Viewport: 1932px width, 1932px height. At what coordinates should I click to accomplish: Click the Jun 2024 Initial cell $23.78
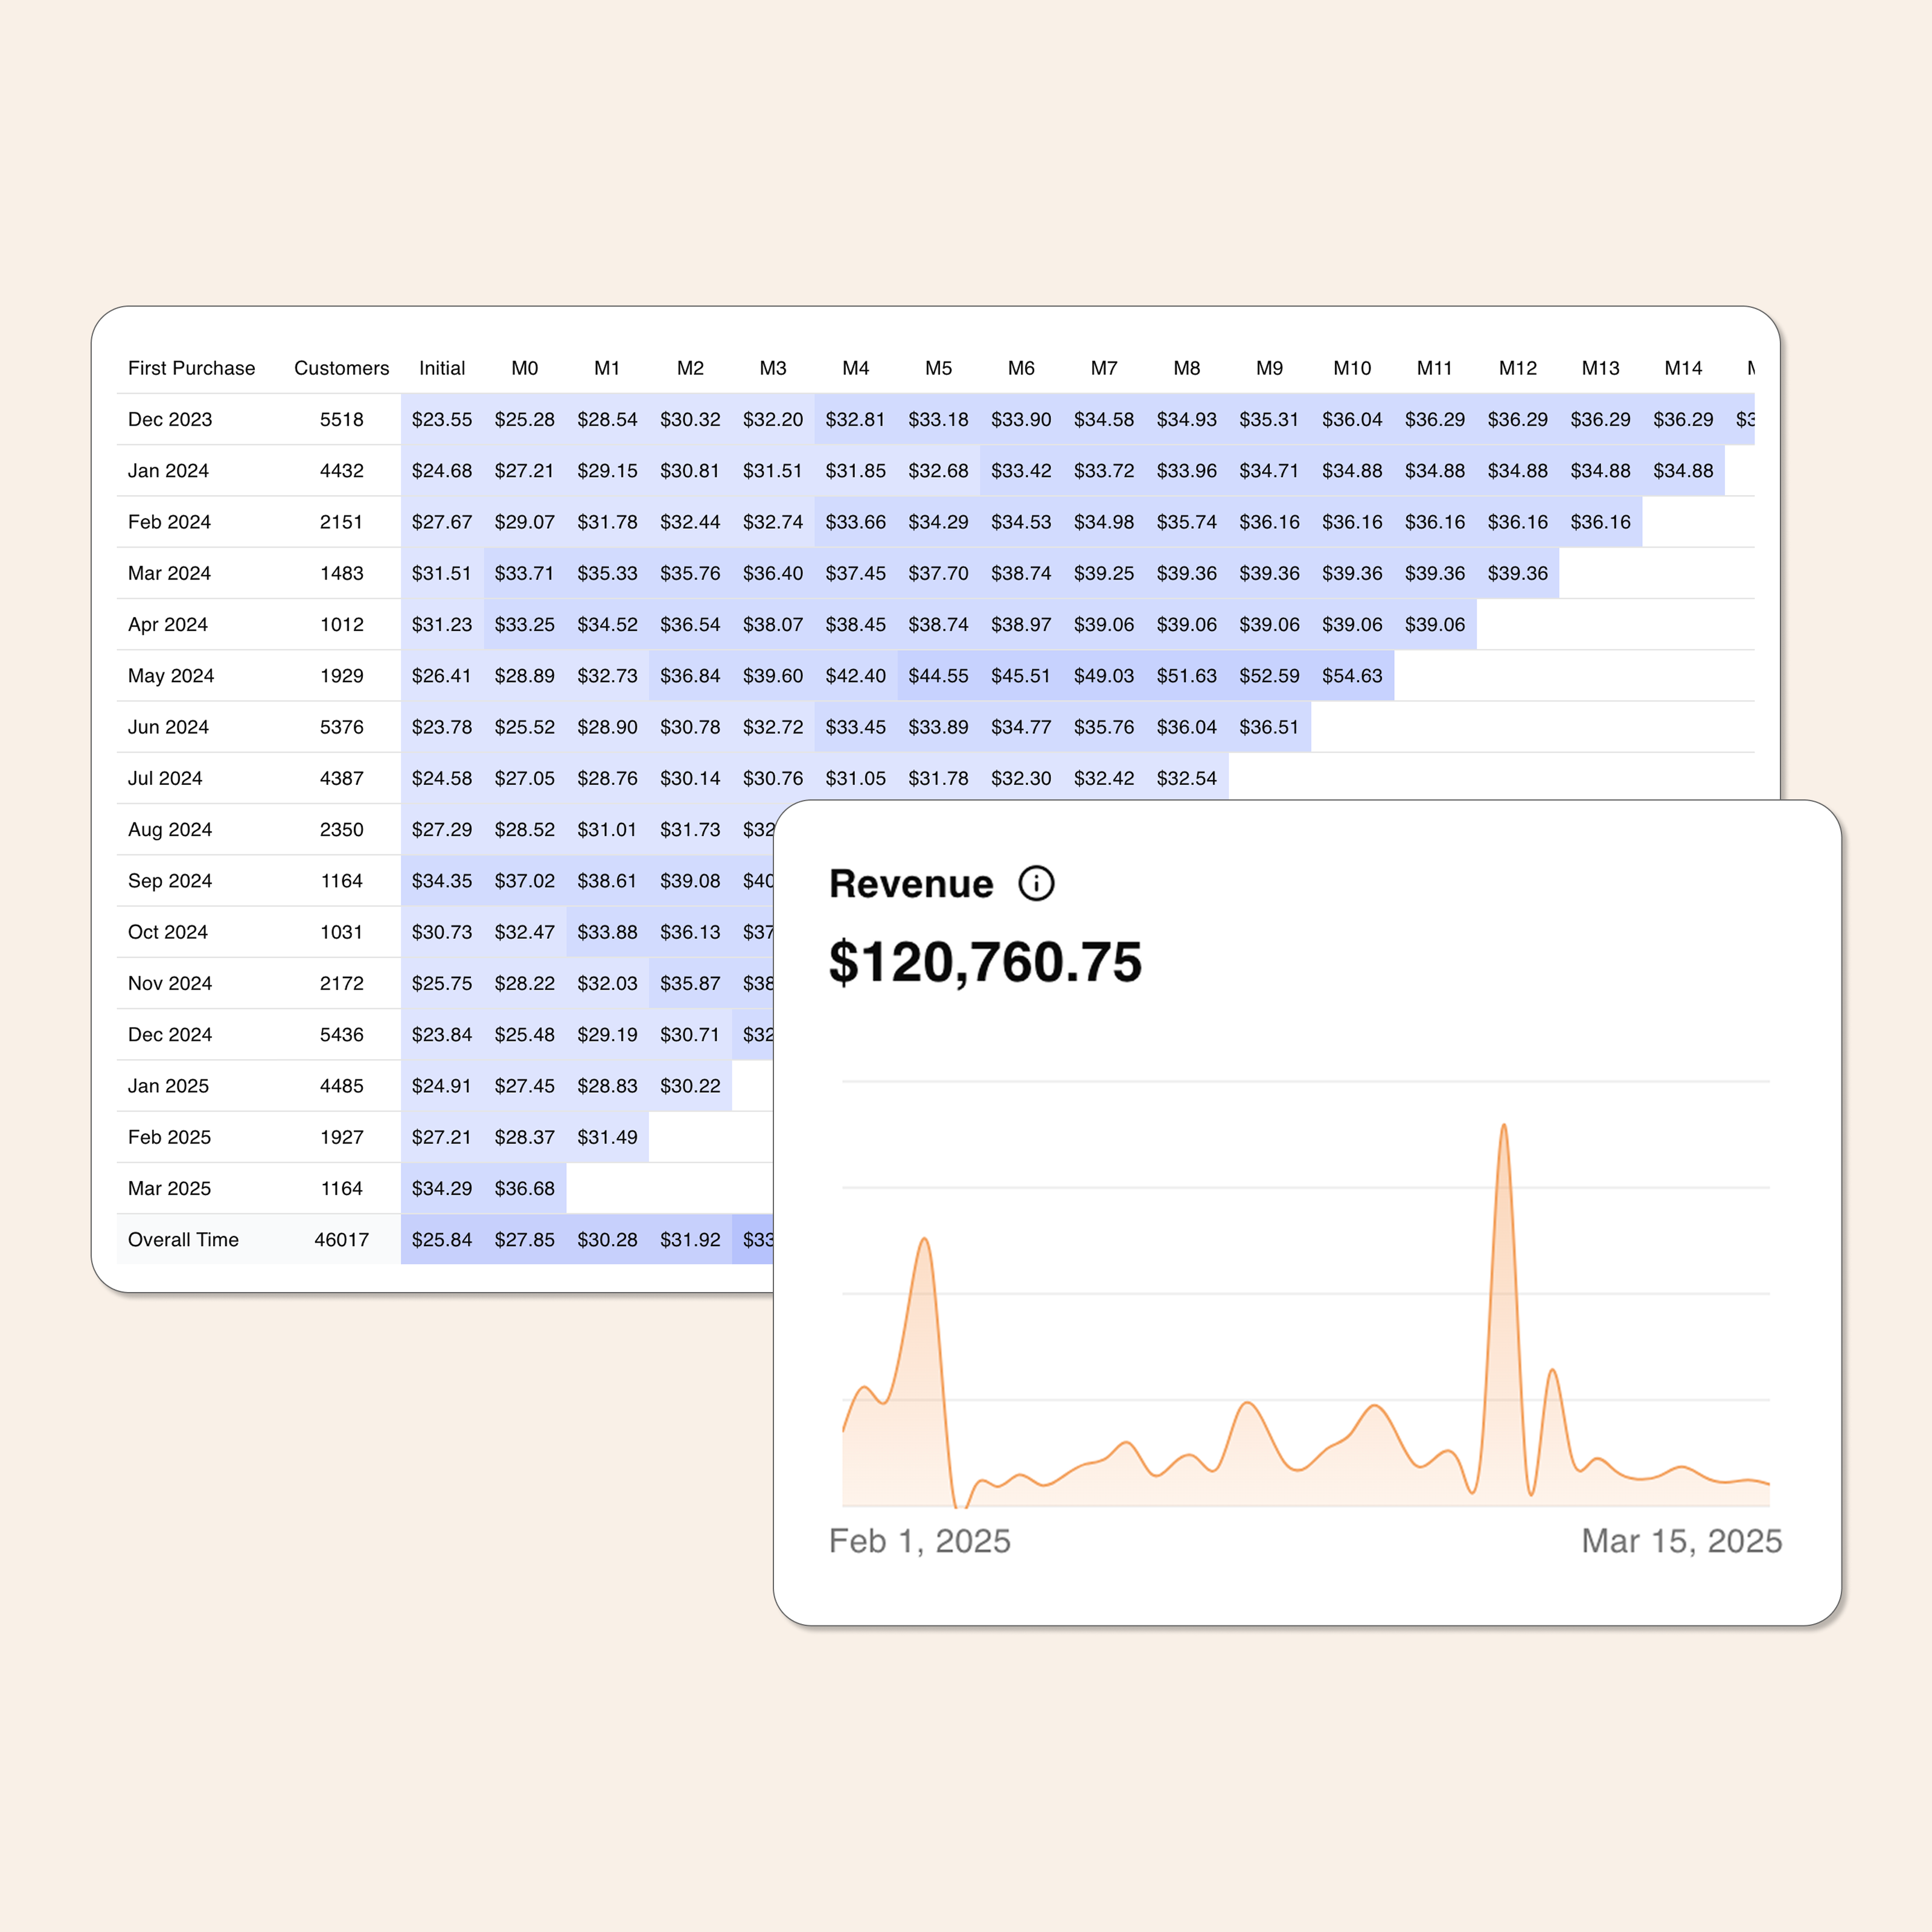tap(441, 727)
